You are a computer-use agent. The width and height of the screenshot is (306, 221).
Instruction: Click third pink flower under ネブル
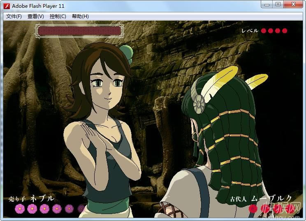(x=44, y=209)
